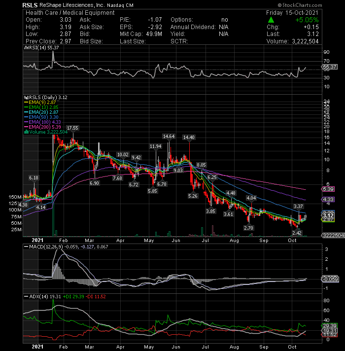Click the 4.48 price label
The width and height of the screenshot is (345, 351).
pos(231,193)
